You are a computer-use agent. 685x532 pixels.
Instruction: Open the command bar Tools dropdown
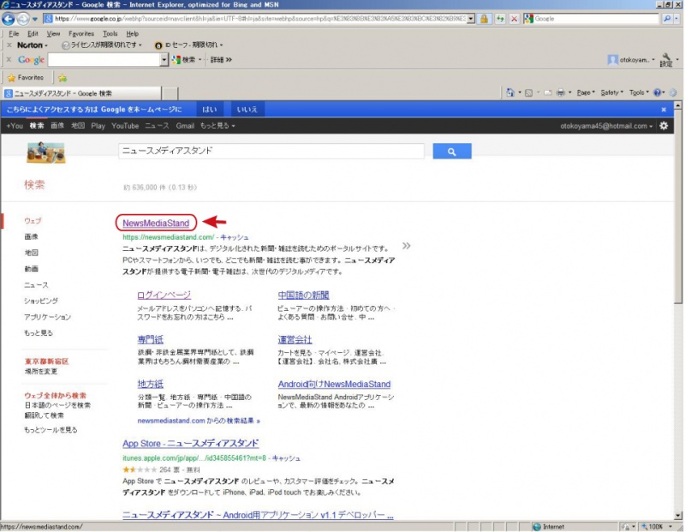[639, 93]
